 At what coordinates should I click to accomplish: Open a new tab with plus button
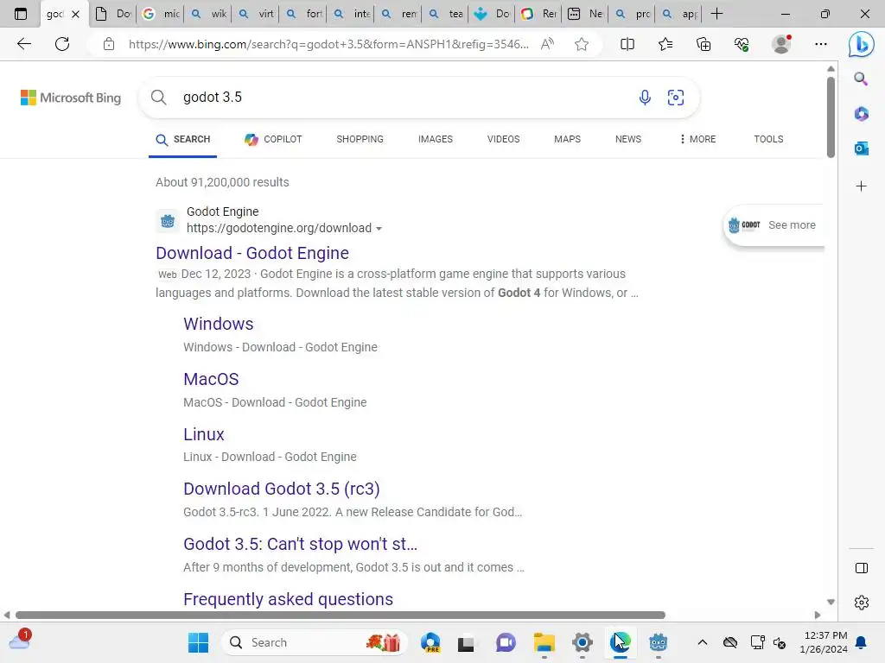coord(716,14)
